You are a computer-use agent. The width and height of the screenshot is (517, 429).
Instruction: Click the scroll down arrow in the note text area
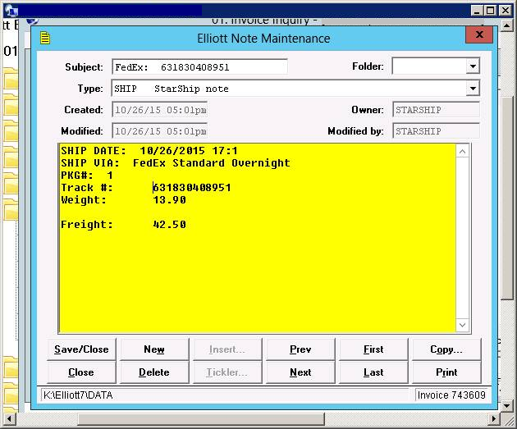[462, 325]
